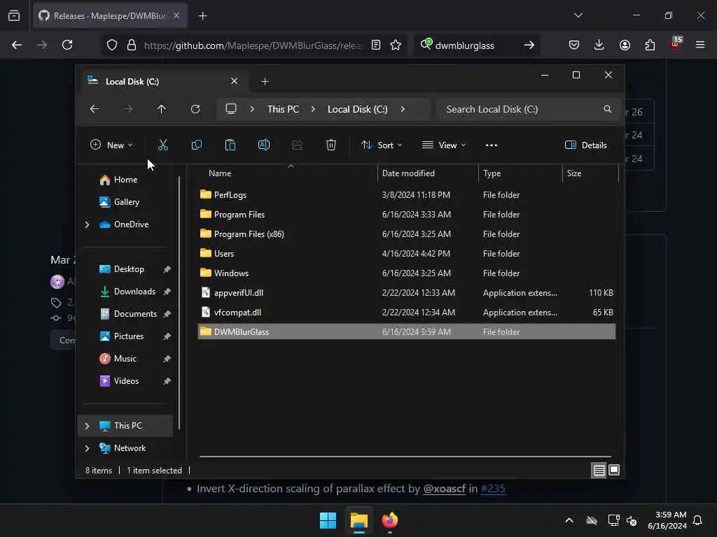Open Windows Start menu
This screenshot has width=717, height=537.
coord(328,520)
